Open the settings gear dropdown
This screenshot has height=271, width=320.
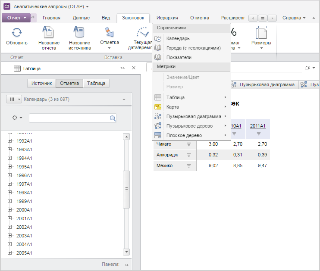pyautogui.click(x=17, y=118)
